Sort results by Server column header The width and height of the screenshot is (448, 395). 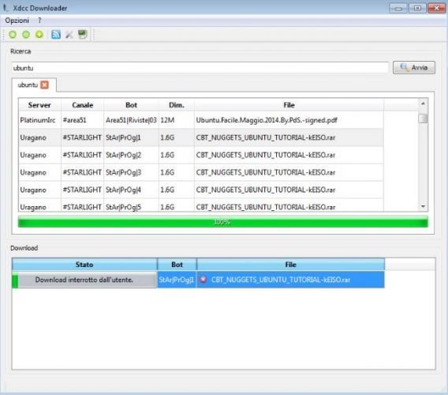point(39,105)
